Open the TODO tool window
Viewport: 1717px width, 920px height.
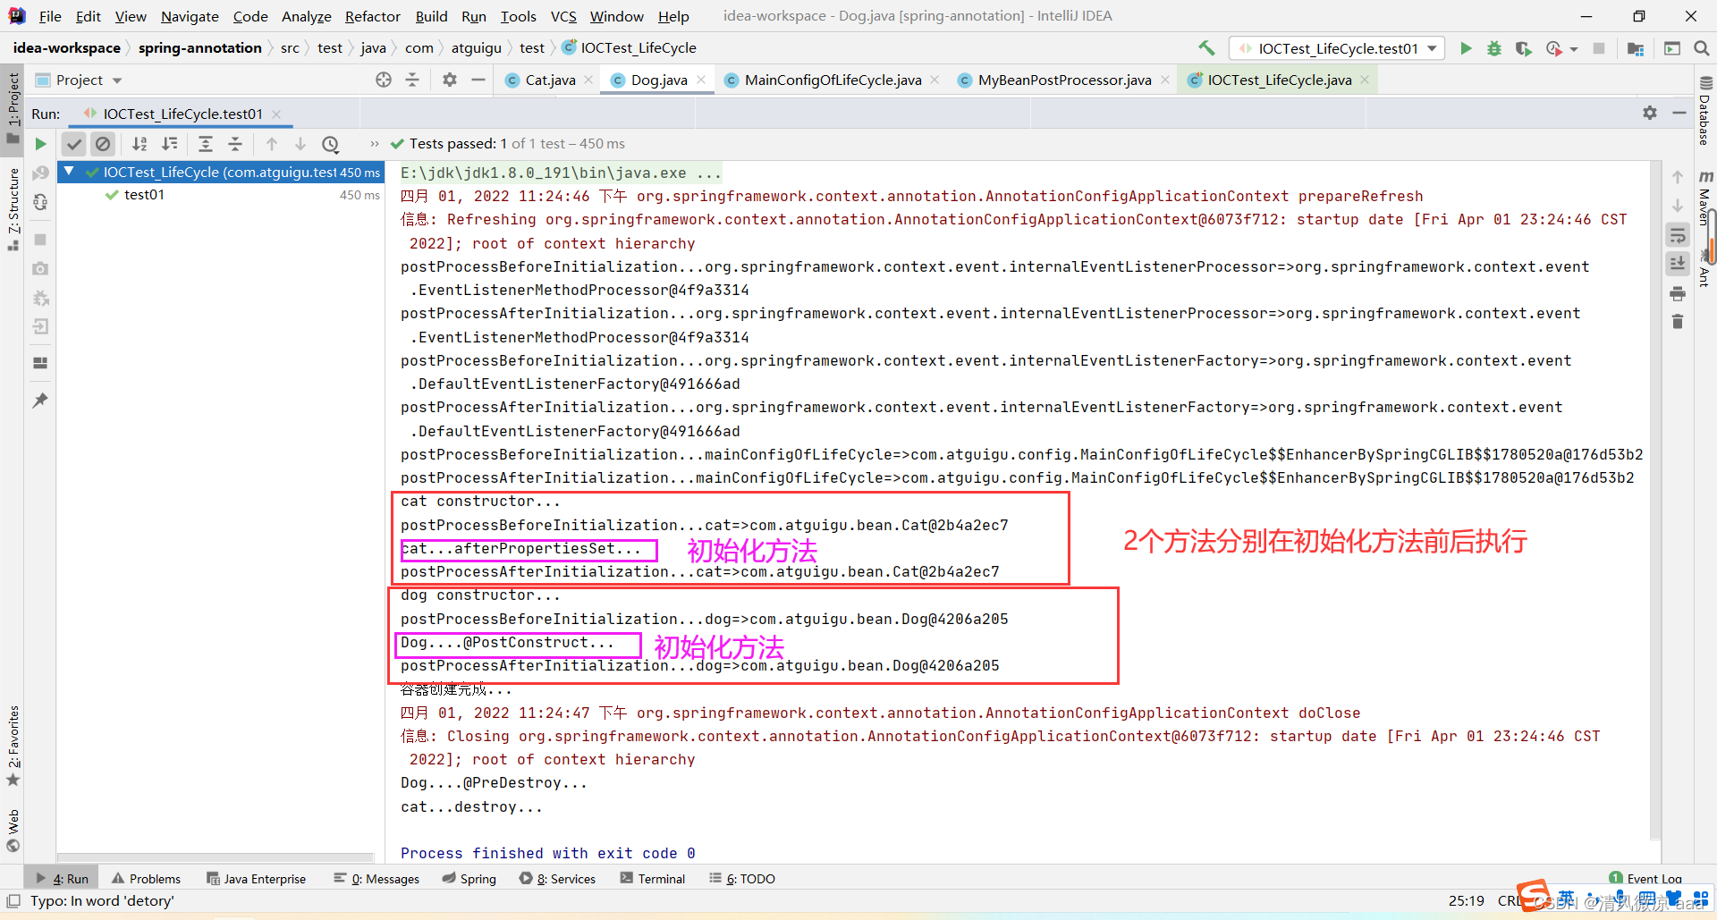point(742,879)
